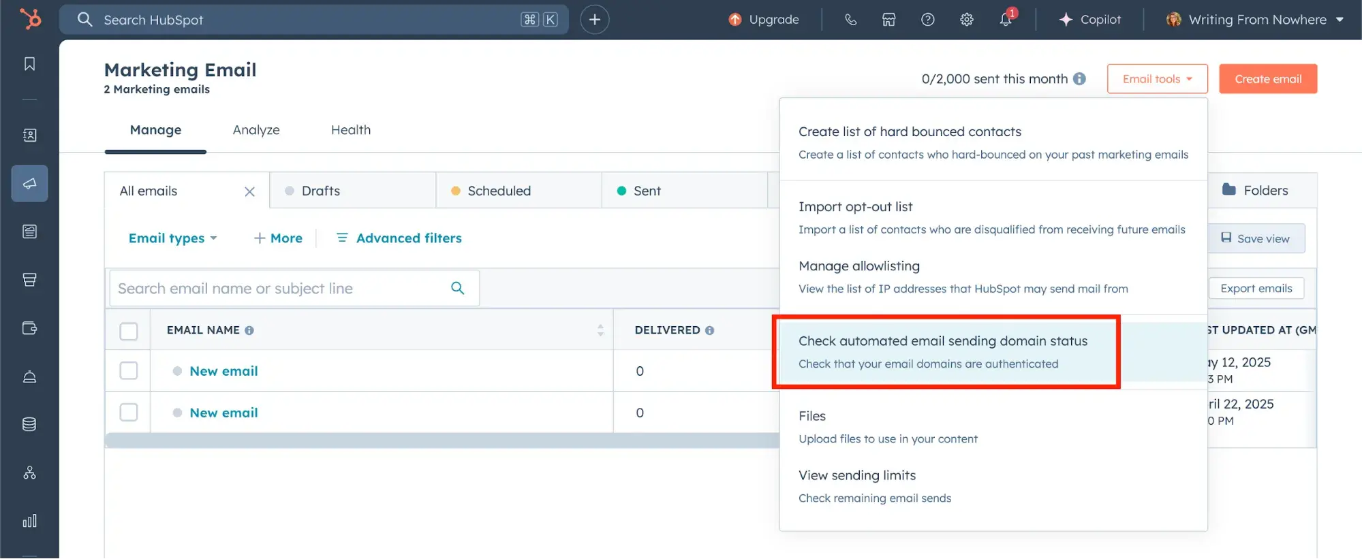1362x559 pixels.
Task: Choose Create list of hard bounced contacts
Action: (x=993, y=142)
